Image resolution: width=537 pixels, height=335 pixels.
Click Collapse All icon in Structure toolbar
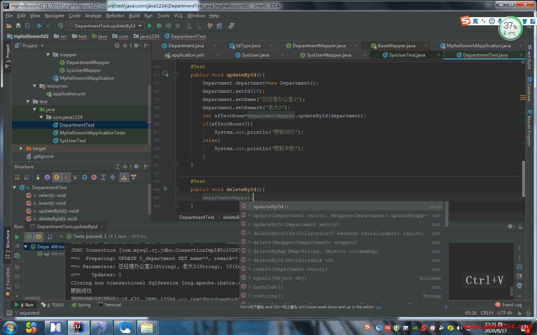click(112, 177)
